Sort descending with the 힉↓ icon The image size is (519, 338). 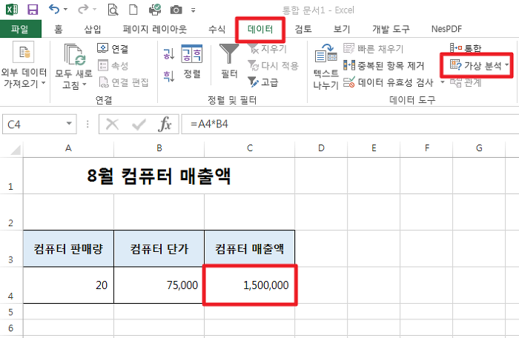point(169,76)
